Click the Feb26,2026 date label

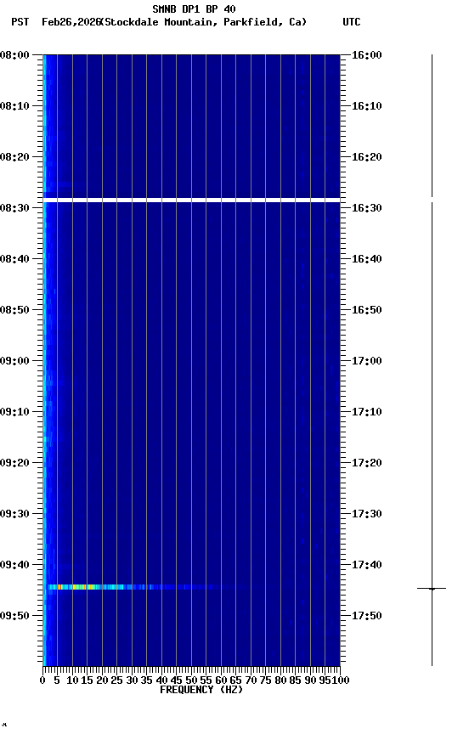tap(71, 22)
